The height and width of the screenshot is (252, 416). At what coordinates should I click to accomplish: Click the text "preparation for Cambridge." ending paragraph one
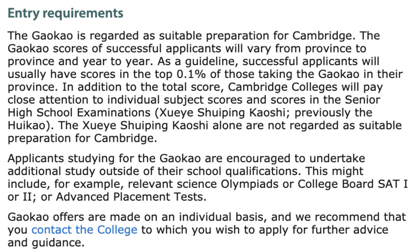(x=82, y=138)
